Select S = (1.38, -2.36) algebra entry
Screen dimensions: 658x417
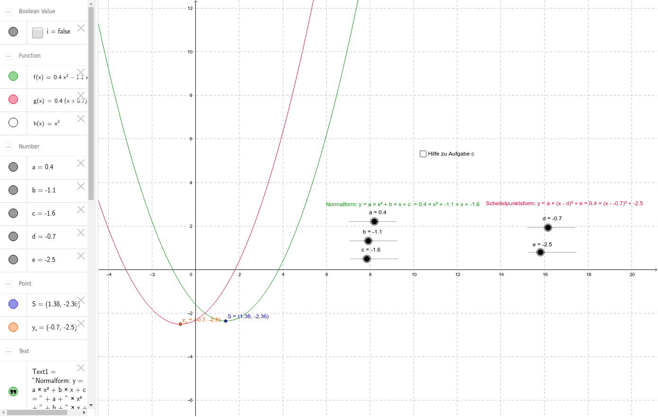[56, 304]
